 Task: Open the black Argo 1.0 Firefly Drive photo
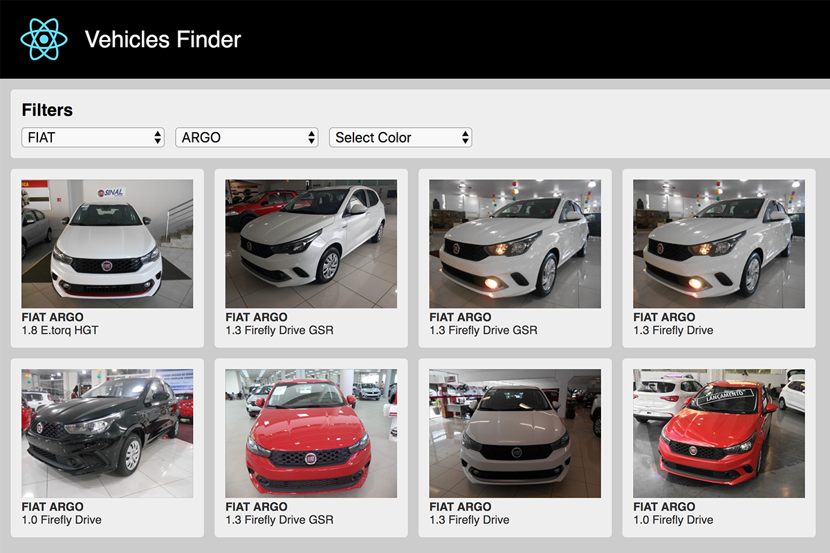[107, 433]
